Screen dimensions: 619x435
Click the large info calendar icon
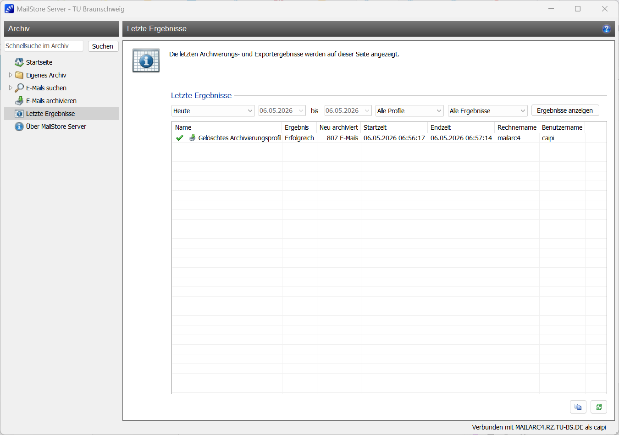tap(146, 61)
